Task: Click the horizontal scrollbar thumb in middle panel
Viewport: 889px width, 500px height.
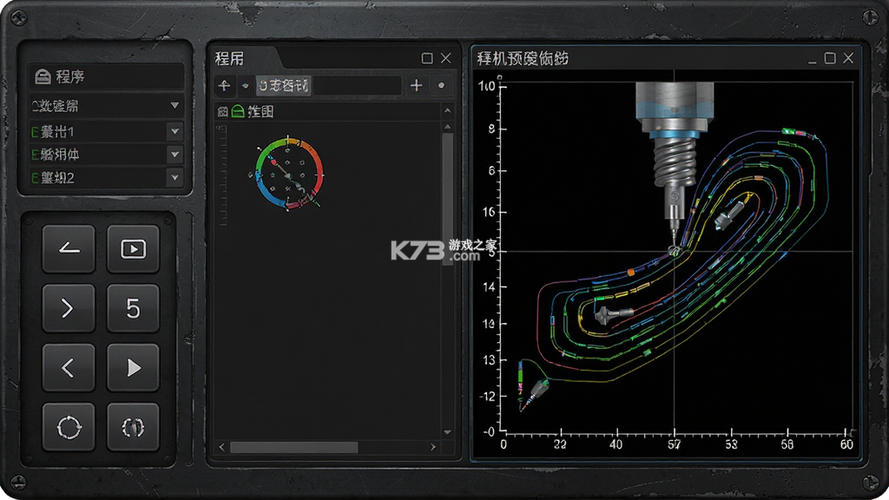Action: pos(293,447)
